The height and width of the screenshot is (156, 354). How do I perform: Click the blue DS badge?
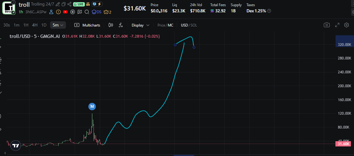point(96,12)
